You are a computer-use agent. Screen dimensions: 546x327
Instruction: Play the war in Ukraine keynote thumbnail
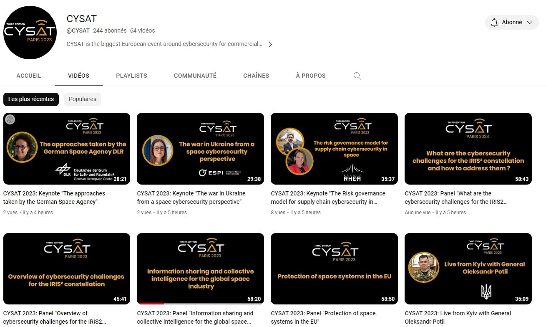[x=200, y=149]
